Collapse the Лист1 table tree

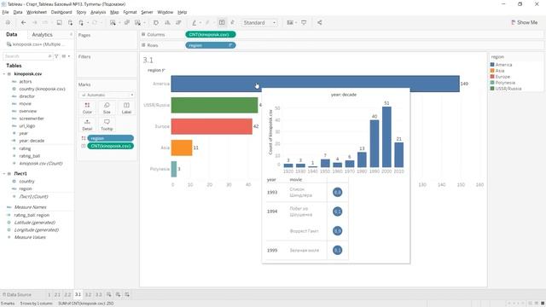coord(4,174)
